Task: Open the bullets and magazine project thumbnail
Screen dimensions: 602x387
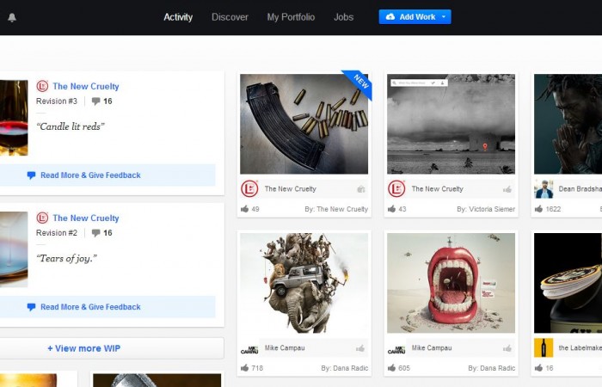Action: [x=304, y=124]
